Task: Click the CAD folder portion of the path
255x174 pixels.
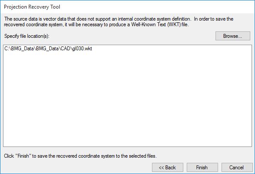Action: click(x=65, y=49)
